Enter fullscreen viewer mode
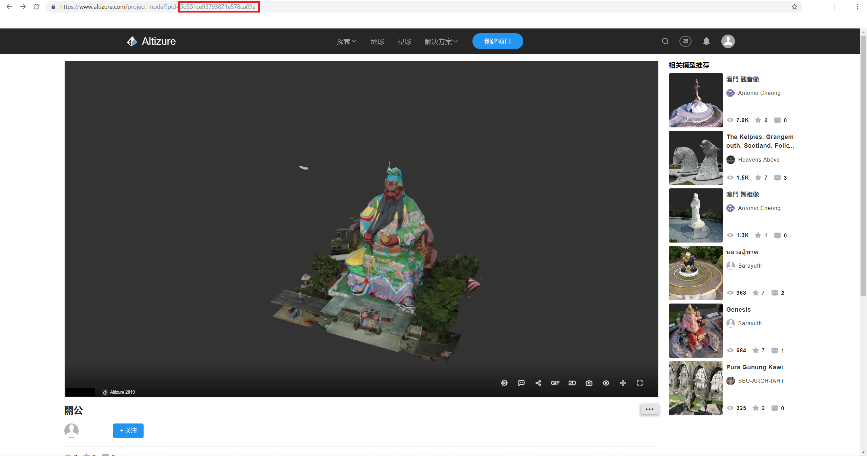The height and width of the screenshot is (456, 867). click(x=640, y=383)
